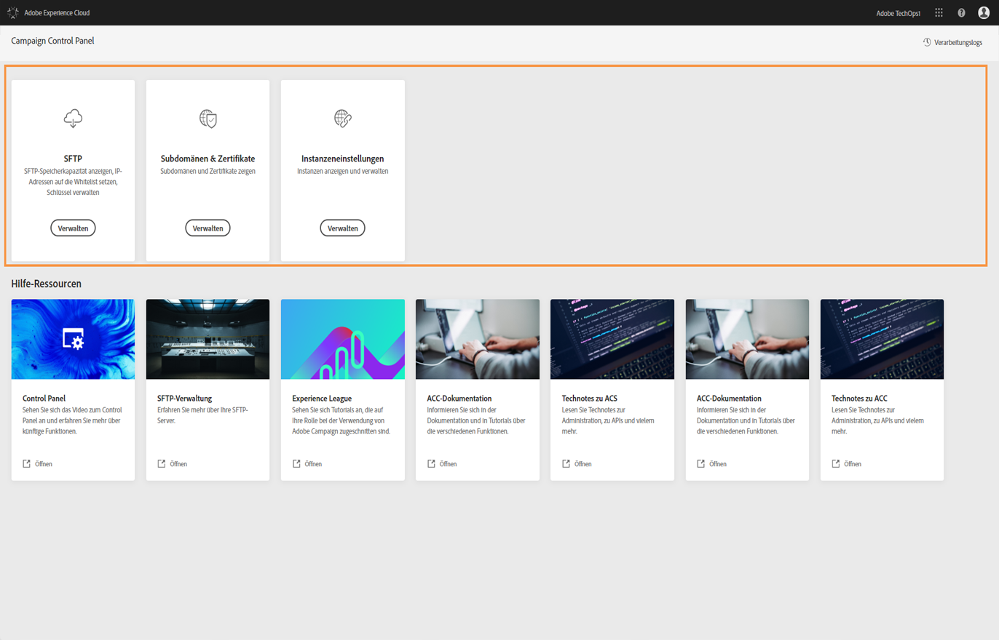Click the Öffnen link under Experience League
The width and height of the screenshot is (999, 640).
[x=313, y=464]
